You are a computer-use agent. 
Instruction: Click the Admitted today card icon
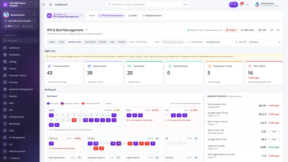[x=169, y=66]
